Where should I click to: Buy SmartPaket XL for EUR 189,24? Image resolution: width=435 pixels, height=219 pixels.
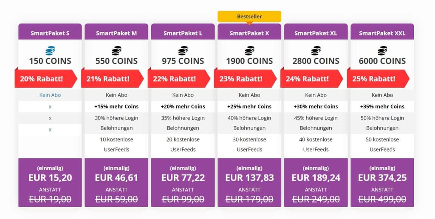pyautogui.click(x=316, y=183)
